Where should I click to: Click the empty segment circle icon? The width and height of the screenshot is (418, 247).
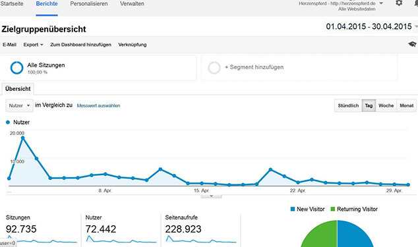pos(214,68)
